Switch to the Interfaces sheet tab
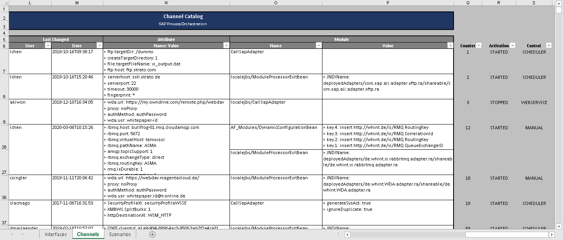The width and height of the screenshot is (563, 240). click(56, 234)
